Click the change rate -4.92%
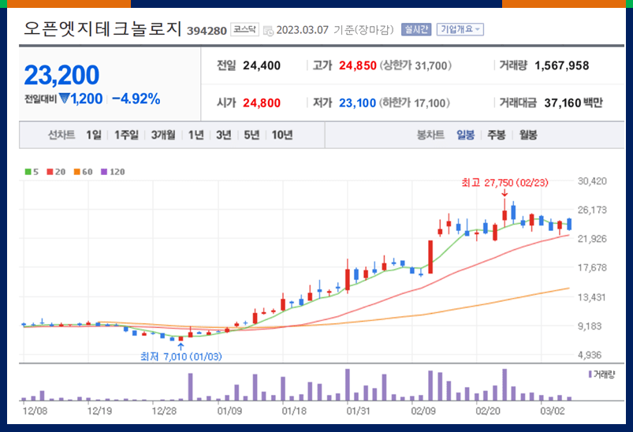Screen dimensions: 633x432 [136, 99]
